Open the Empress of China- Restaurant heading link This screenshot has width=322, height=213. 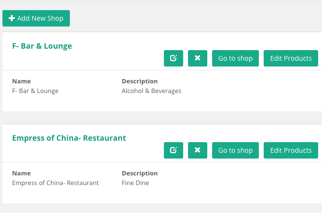tap(69, 138)
